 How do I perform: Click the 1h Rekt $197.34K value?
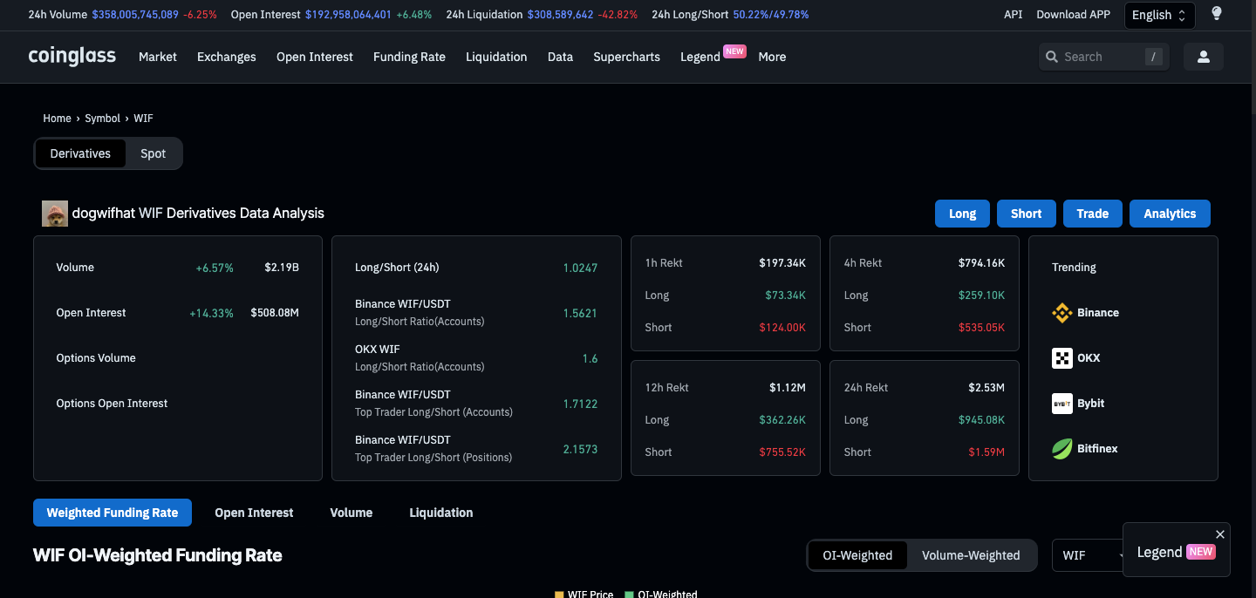coord(782,262)
